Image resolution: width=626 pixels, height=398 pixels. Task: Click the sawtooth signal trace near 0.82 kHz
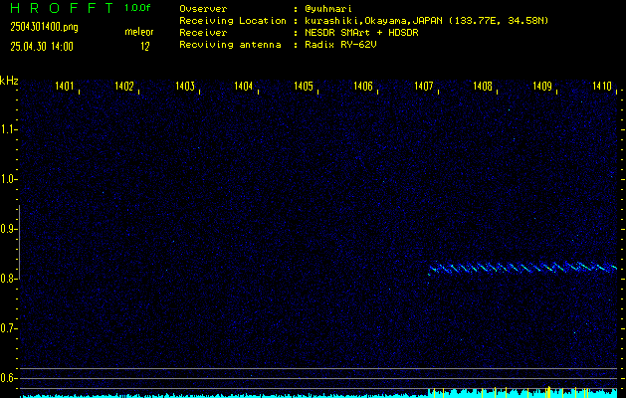pos(523,268)
